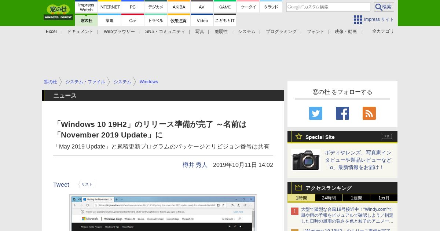
Task: Open the デジカメ nav tab
Action: (x=156, y=6)
